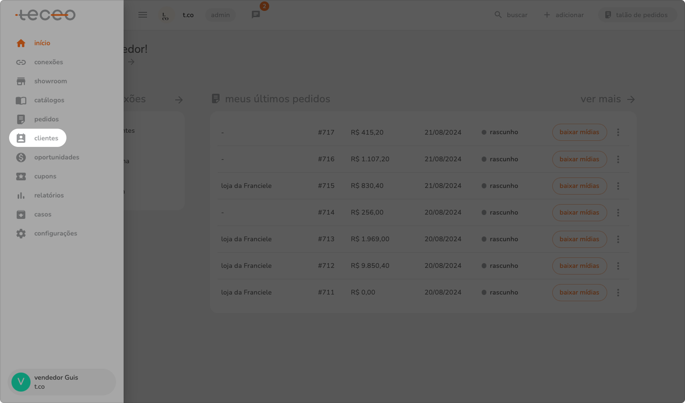This screenshot has height=403, width=685.
Task: Click the cupons ticket icon
Action: (x=21, y=176)
